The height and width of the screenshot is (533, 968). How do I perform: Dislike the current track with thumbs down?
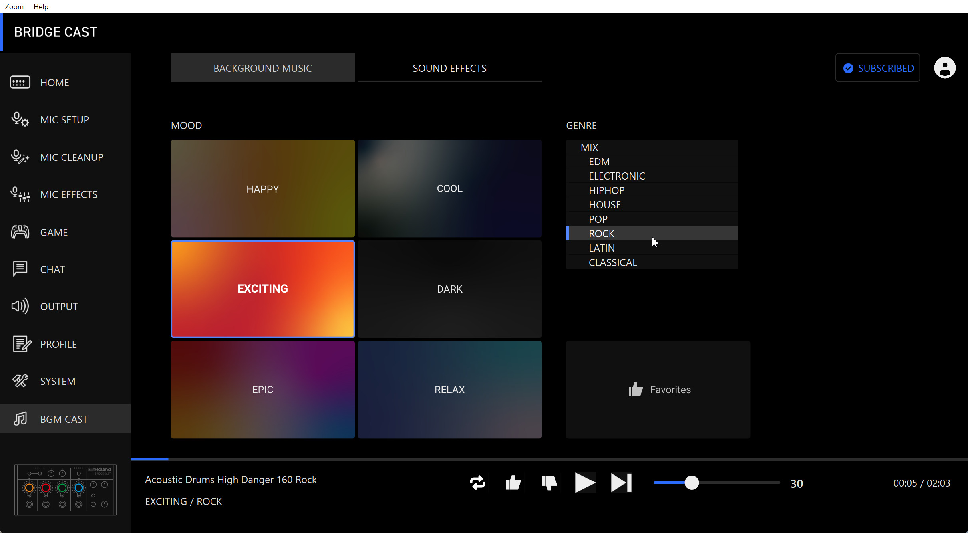click(549, 483)
